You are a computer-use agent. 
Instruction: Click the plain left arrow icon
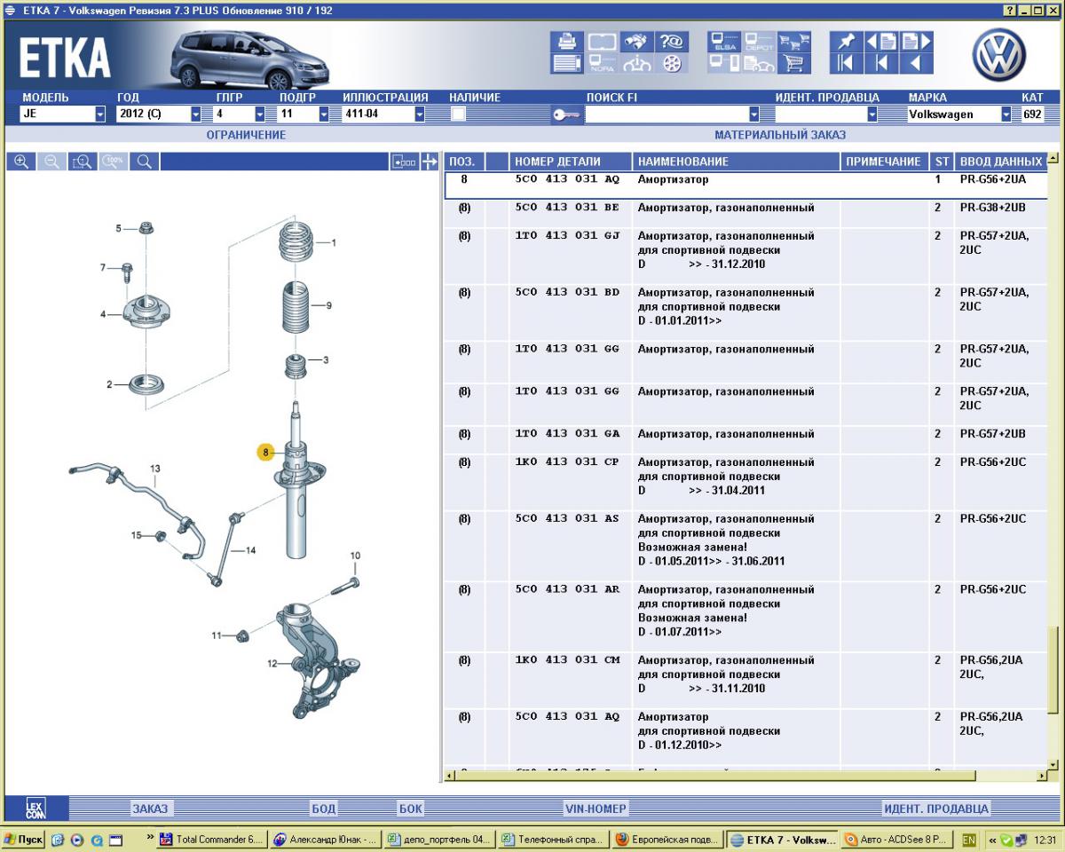pos(916,64)
